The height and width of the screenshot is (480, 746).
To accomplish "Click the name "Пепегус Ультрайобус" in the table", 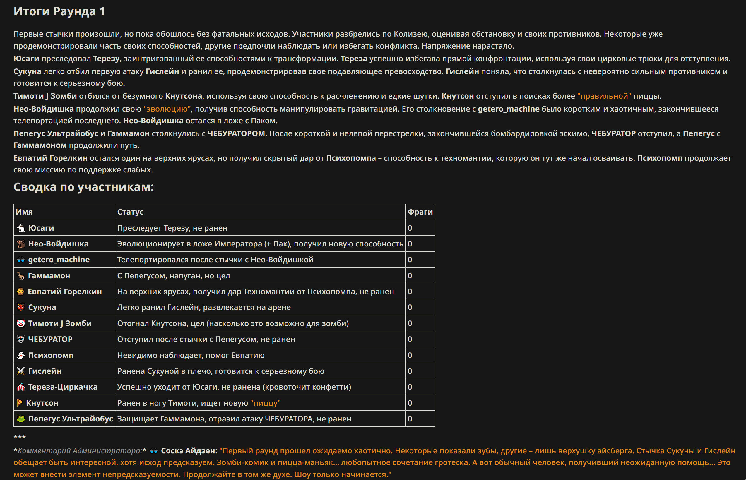I will click(x=71, y=419).
